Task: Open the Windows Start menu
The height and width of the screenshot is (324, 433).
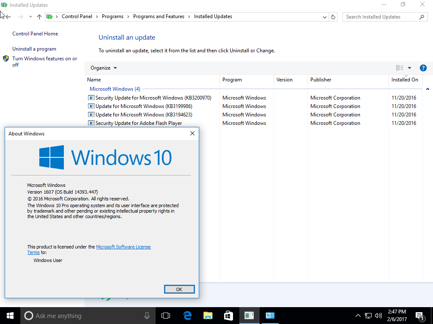Action: click(10, 316)
